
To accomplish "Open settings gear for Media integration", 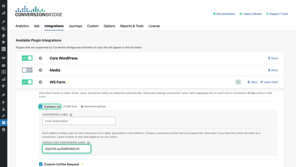I will click(40, 70).
